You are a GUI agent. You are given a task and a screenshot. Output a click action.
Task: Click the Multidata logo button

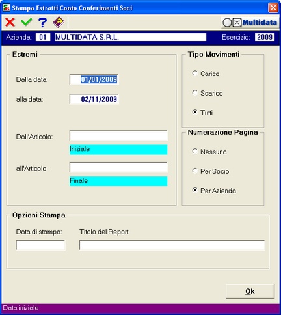pos(250,22)
